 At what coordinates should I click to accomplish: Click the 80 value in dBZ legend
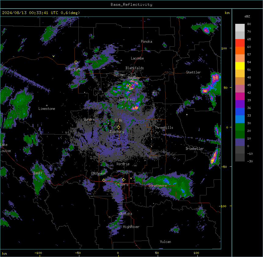(x=249, y=24)
